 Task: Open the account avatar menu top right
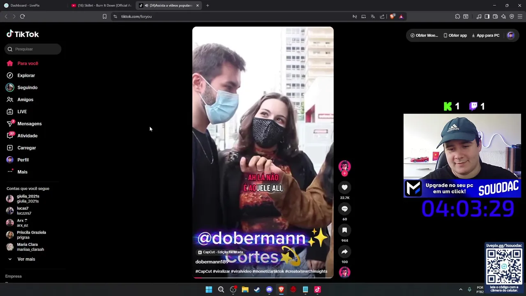pyautogui.click(x=511, y=35)
